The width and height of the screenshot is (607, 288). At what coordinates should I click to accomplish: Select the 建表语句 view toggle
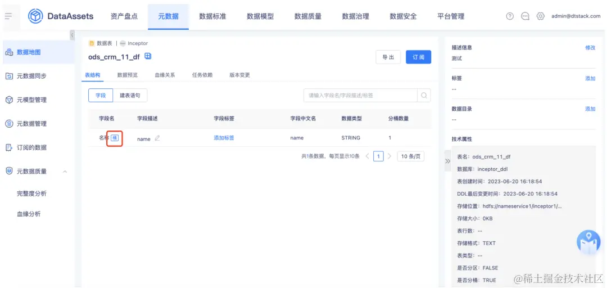coord(130,96)
